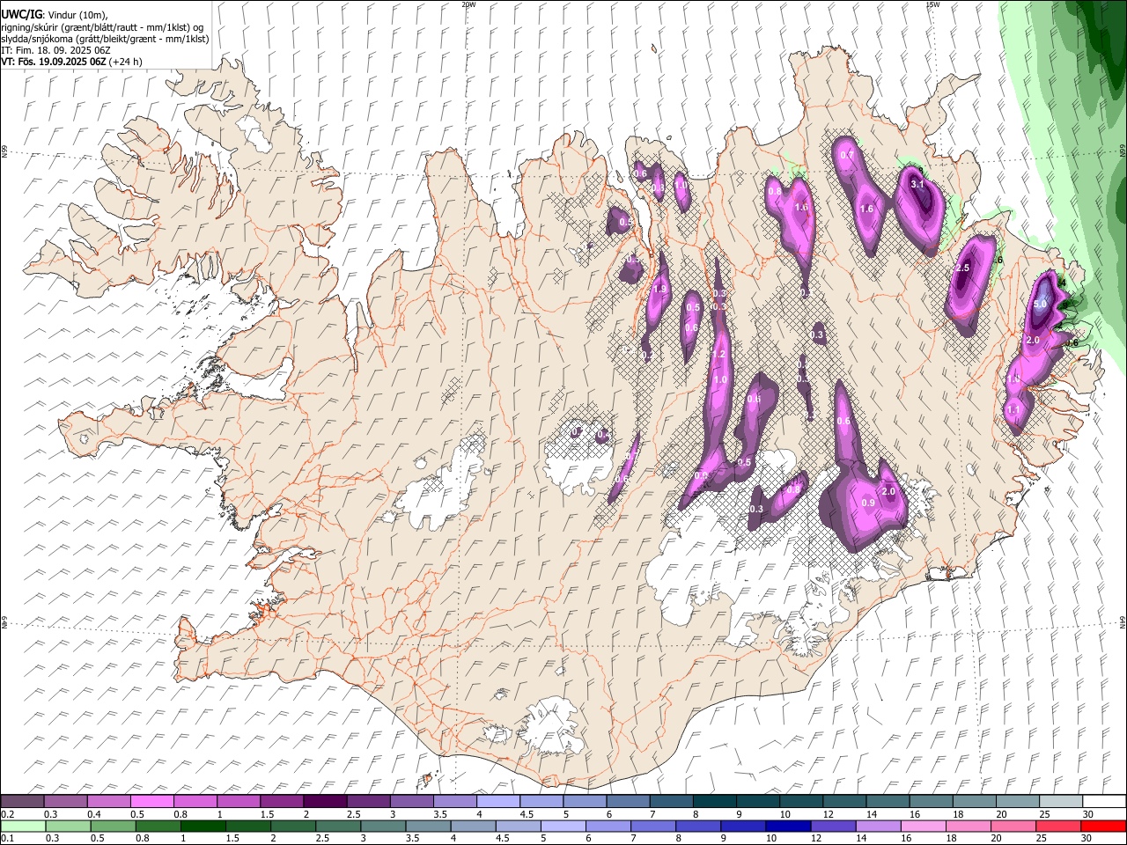Click the darkest purple swatch between 2 and 2.5 in upper legend

(325, 802)
